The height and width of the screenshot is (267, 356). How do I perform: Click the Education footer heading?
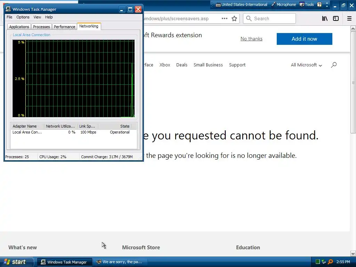(x=248, y=248)
